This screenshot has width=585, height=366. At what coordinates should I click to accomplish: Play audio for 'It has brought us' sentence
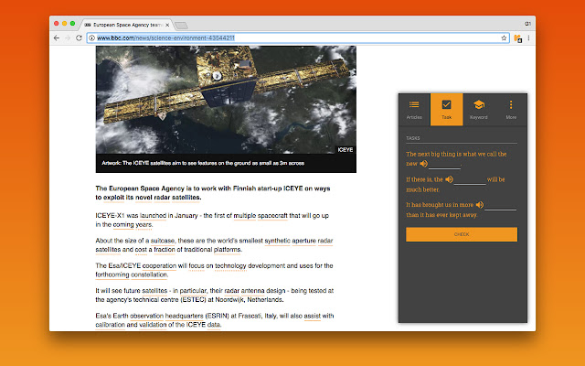tap(480, 205)
